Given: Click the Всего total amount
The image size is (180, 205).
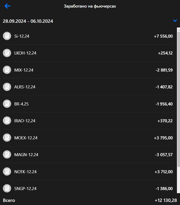Looking at the screenshot, I should coord(166,200).
